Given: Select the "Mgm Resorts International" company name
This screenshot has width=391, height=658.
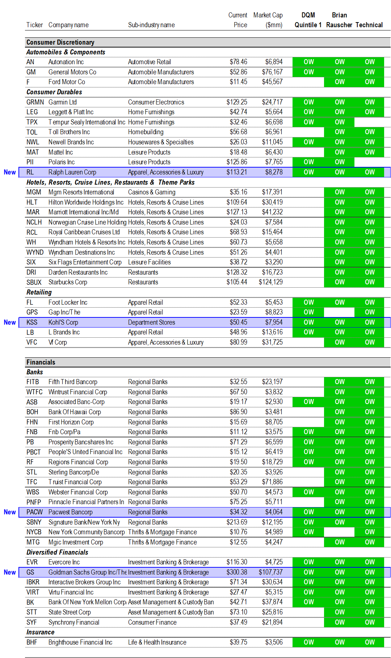Looking at the screenshot, I should [81, 192].
